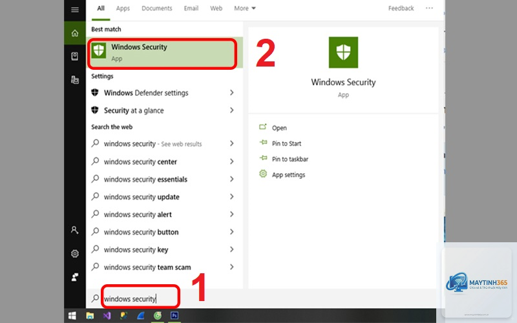Open App settings for Windows Security
This screenshot has width=517, height=323.
(x=288, y=174)
